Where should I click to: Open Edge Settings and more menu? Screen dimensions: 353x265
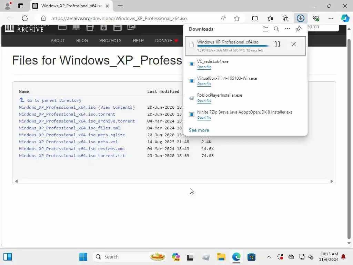pos(331,18)
